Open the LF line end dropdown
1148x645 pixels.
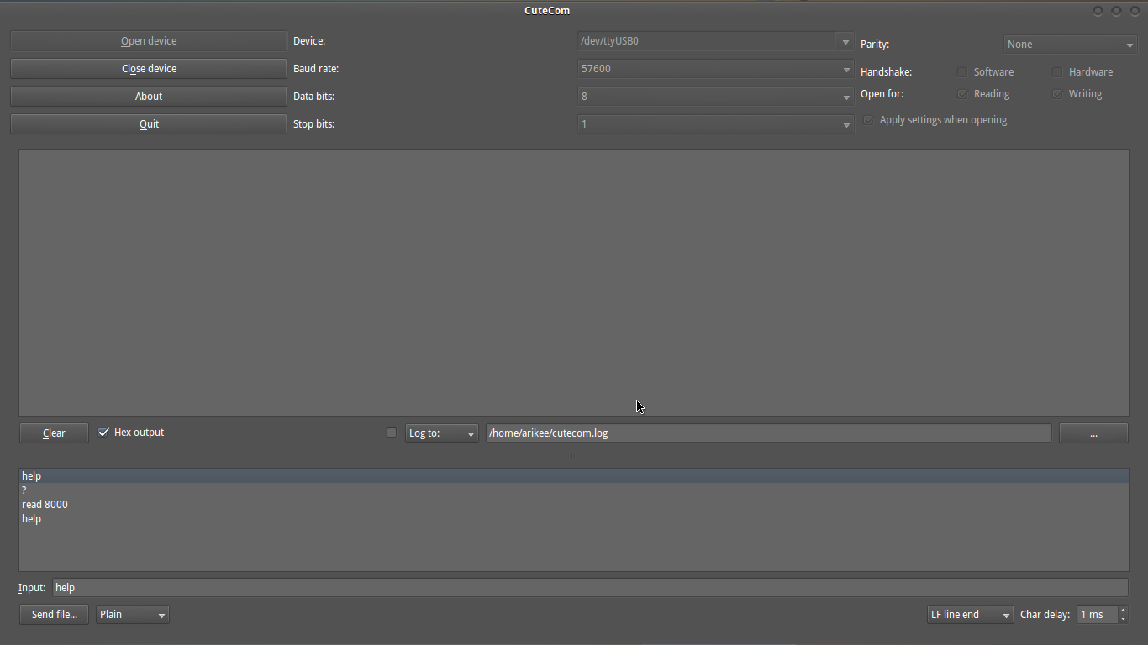click(970, 615)
